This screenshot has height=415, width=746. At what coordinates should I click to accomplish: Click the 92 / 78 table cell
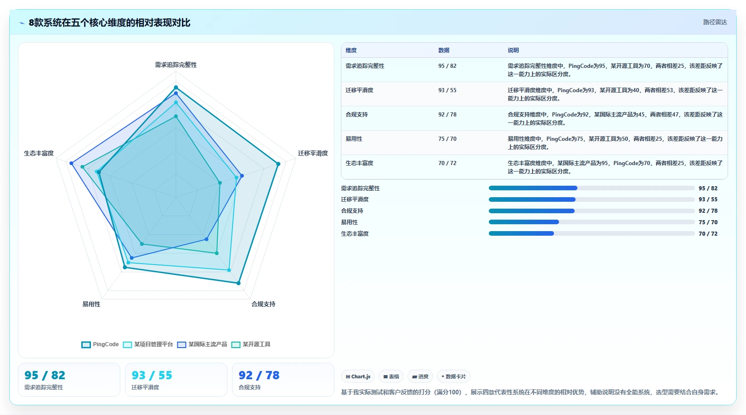[447, 115]
